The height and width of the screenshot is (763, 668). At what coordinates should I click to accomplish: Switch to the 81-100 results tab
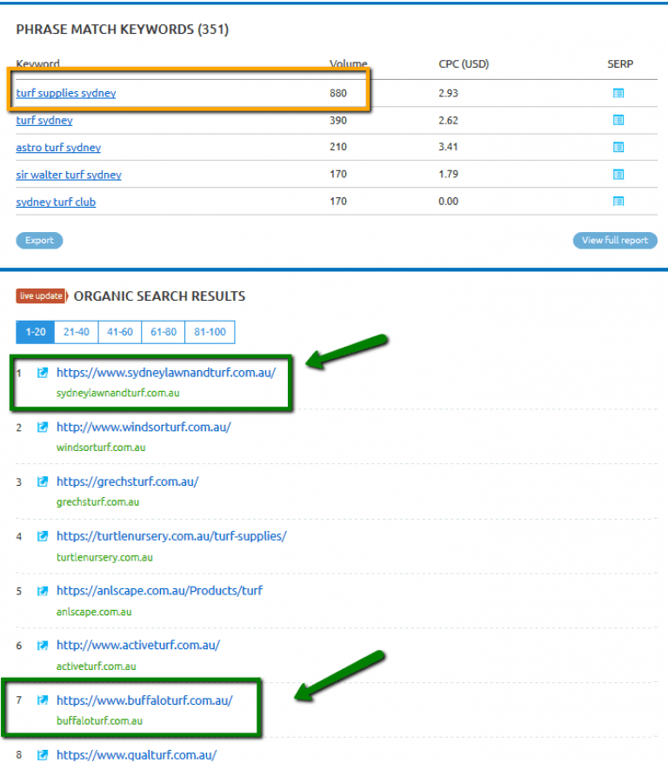pos(210,332)
